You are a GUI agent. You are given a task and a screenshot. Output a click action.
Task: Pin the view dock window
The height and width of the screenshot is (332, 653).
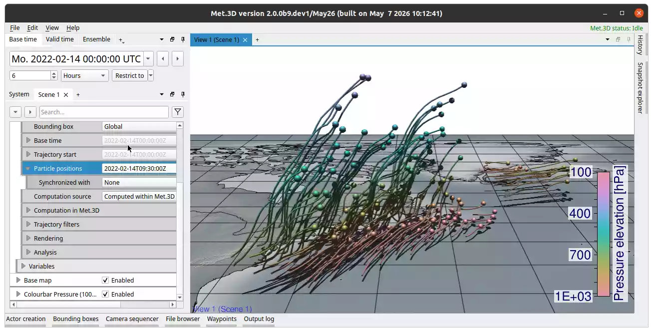[x=629, y=39]
